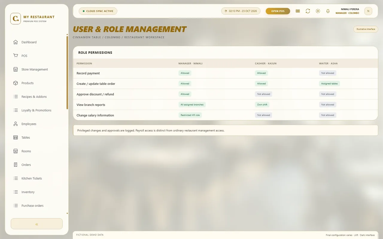Viewport: 383px width, 239px height.
Task: Click the restaurant logo C icon
Action: [x=16, y=19]
